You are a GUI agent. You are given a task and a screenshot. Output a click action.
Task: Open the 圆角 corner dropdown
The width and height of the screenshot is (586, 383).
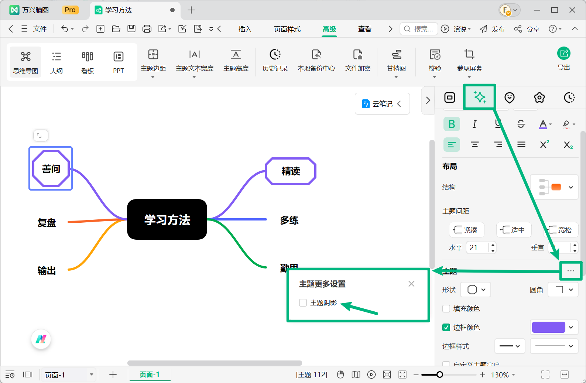(x=563, y=290)
